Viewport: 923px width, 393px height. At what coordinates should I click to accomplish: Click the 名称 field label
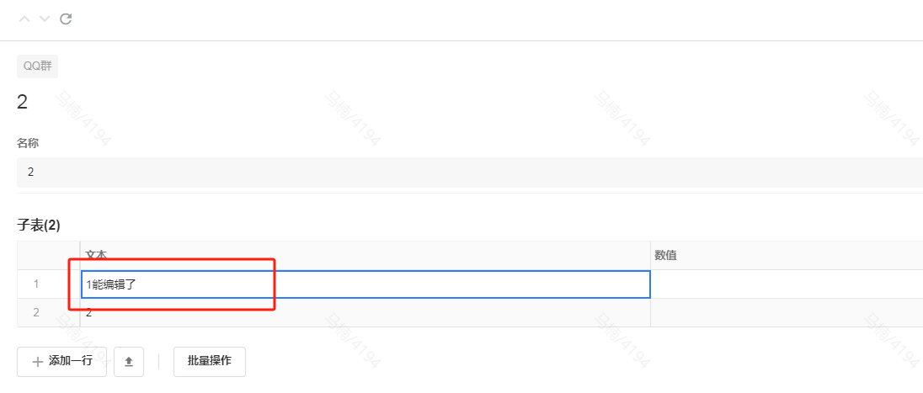pyautogui.click(x=28, y=143)
